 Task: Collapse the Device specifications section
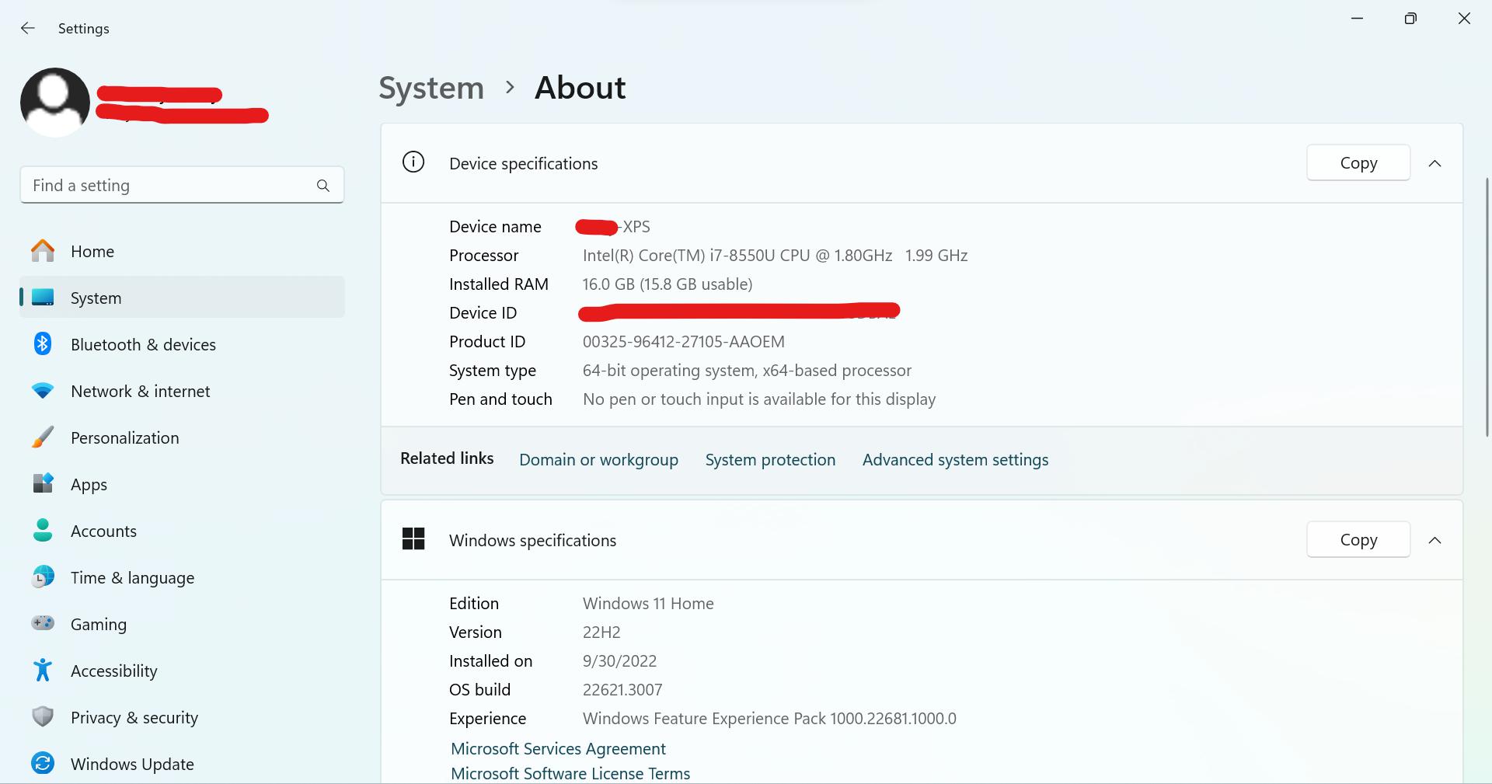1434,163
